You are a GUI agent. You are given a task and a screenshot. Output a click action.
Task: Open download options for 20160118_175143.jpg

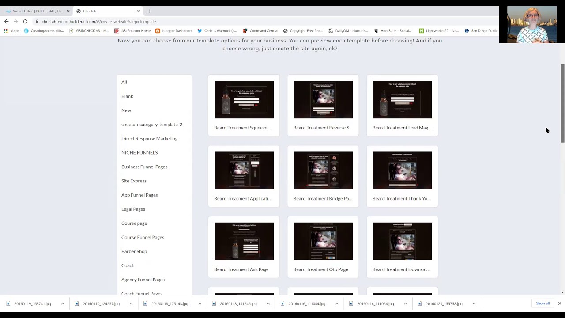(200, 304)
